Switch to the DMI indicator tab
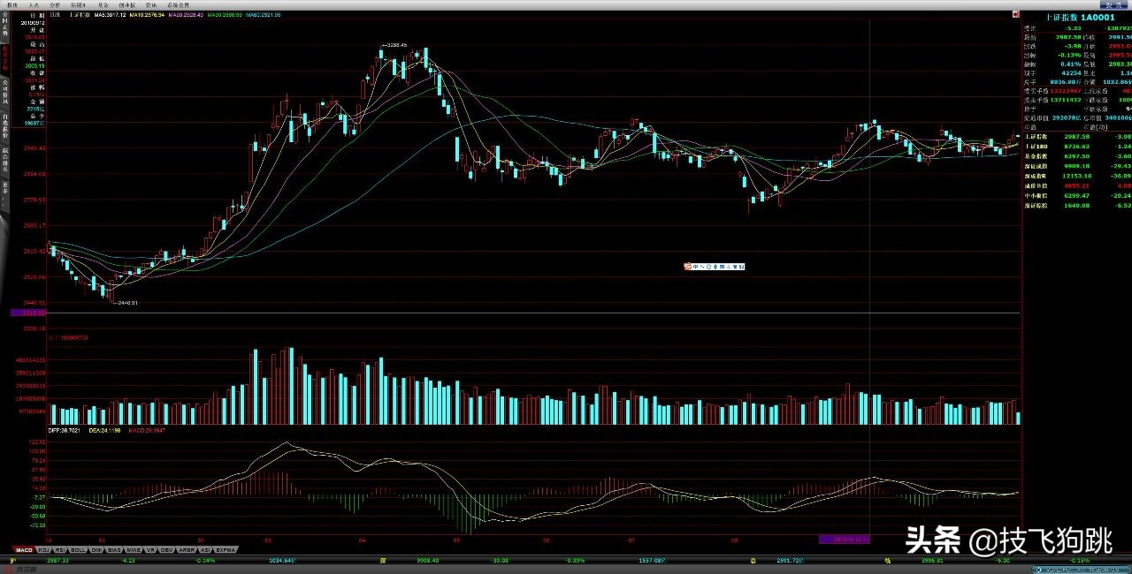This screenshot has height=574, width=1132. 96,550
